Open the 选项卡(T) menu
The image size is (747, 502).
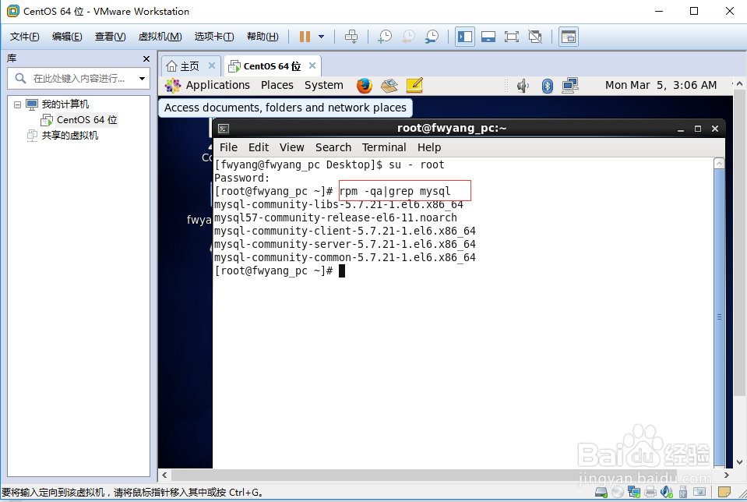(214, 37)
